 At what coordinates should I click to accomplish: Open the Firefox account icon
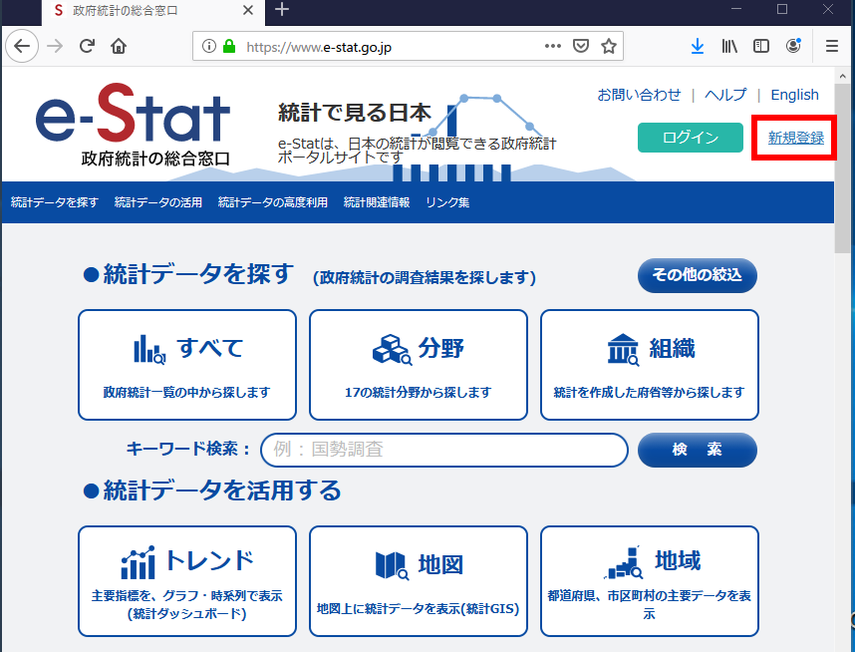point(793,47)
